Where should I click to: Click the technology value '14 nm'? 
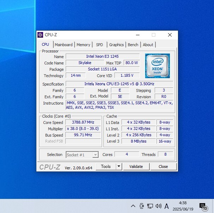(x=76, y=75)
